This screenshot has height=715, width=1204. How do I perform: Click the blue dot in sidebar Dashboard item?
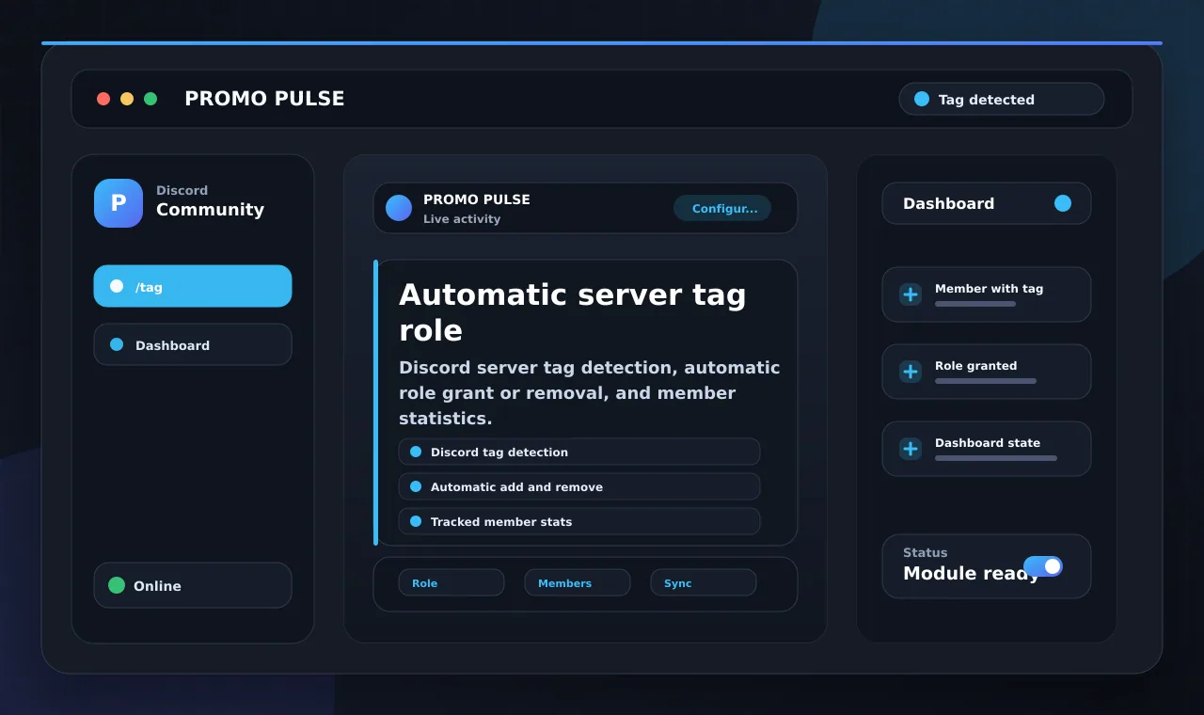tap(117, 344)
